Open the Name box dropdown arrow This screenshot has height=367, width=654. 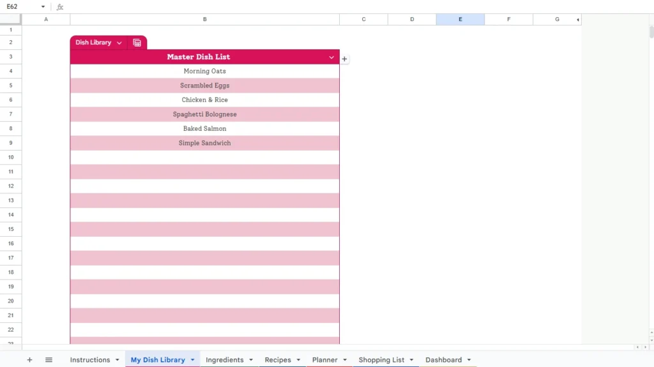43,6
